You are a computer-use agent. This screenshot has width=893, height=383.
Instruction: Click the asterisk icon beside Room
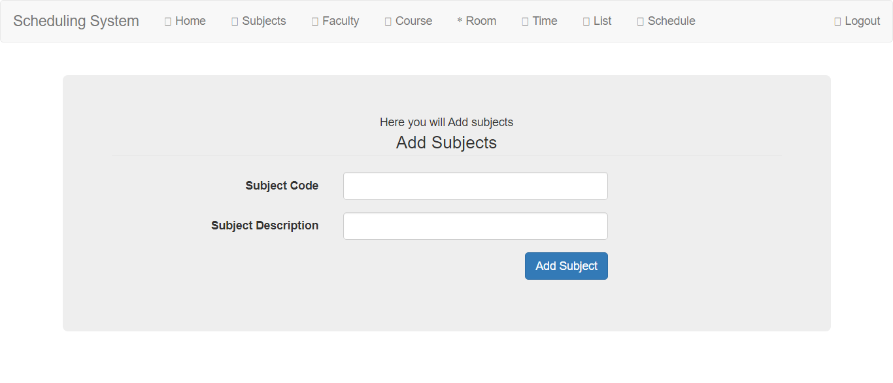pyautogui.click(x=460, y=22)
